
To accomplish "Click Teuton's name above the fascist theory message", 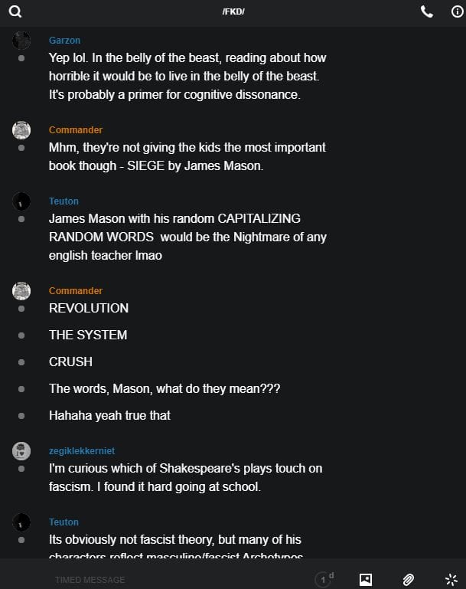I will tap(64, 522).
